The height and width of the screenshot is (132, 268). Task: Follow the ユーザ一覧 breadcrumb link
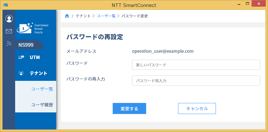[106, 16]
